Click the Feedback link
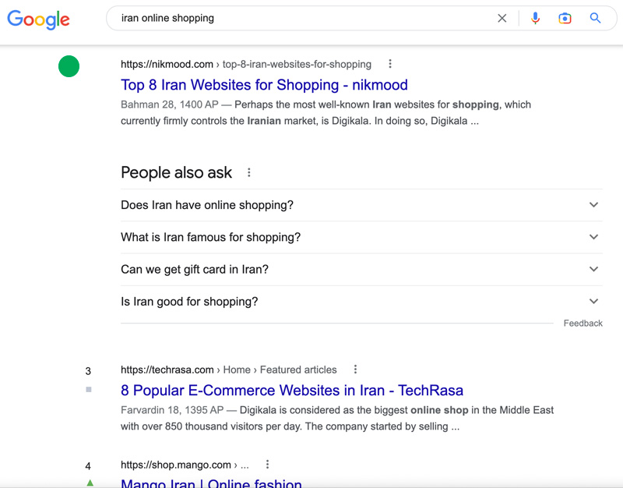Image resolution: width=623 pixels, height=488 pixels. 583,324
